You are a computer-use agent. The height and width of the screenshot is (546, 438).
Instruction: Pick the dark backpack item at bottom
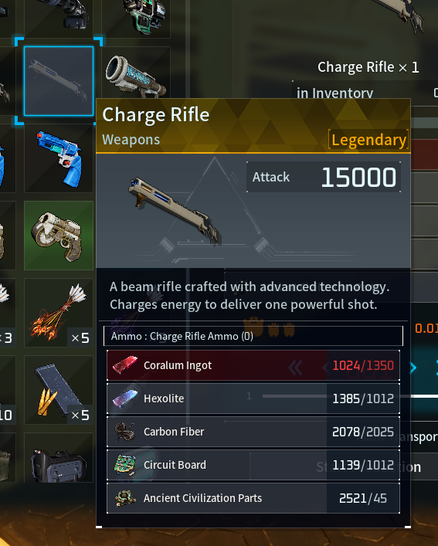(59, 458)
